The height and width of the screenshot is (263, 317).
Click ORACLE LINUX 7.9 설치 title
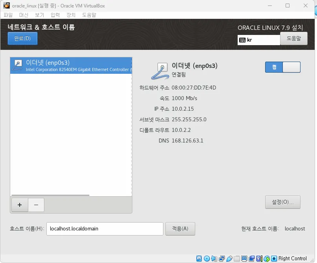[270, 27]
